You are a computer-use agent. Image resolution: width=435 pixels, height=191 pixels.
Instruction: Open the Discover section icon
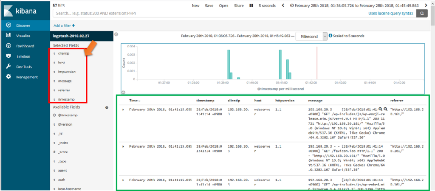point(8,25)
